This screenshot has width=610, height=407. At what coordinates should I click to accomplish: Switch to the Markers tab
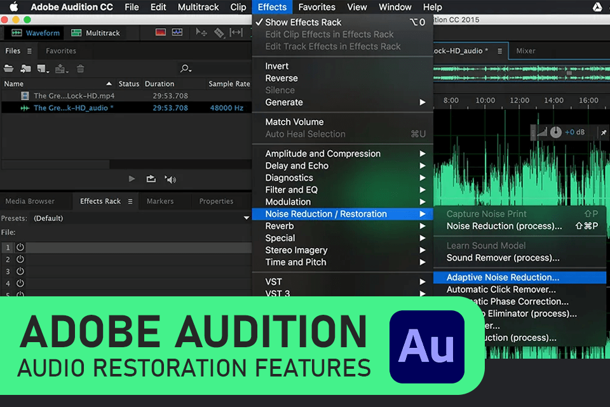tap(160, 201)
